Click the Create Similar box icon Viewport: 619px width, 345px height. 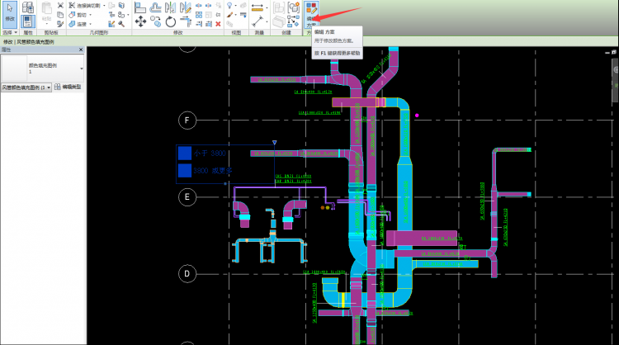click(x=281, y=21)
